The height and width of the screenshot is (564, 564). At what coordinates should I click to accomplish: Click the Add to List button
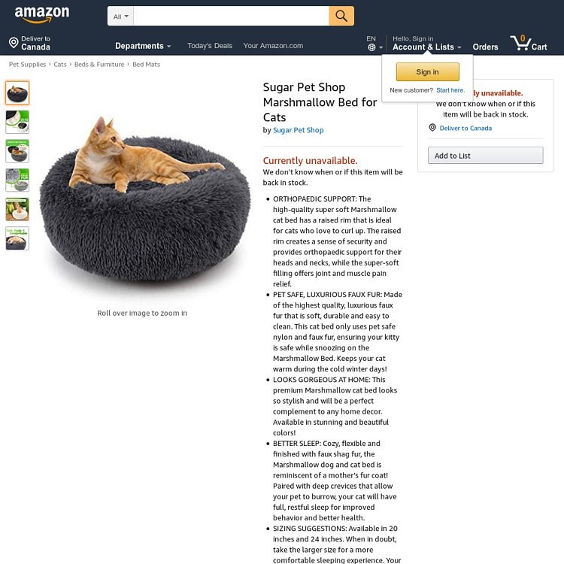coord(485,156)
